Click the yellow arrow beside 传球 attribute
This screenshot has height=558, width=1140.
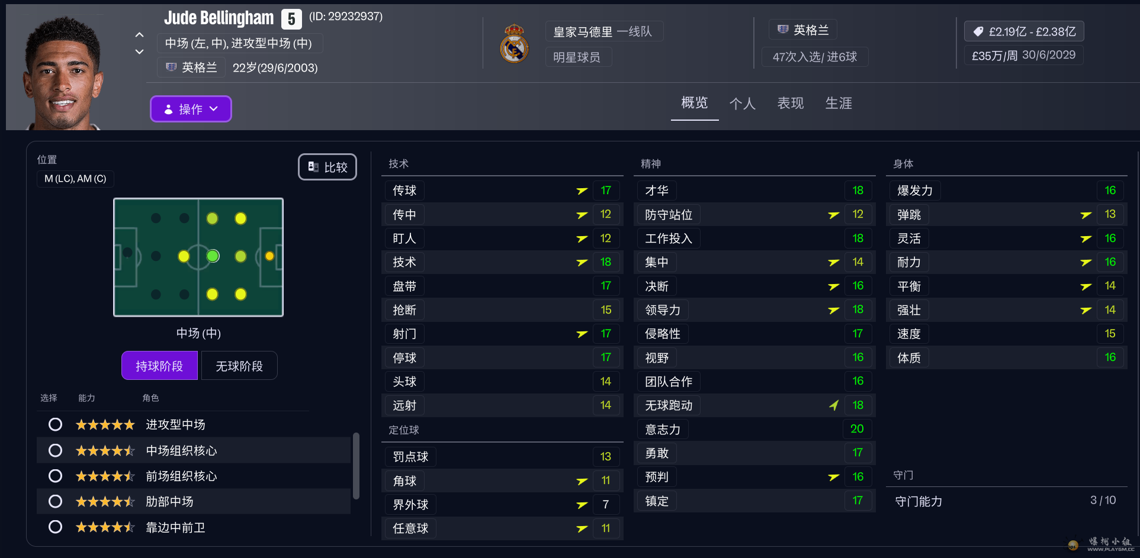[x=582, y=191]
